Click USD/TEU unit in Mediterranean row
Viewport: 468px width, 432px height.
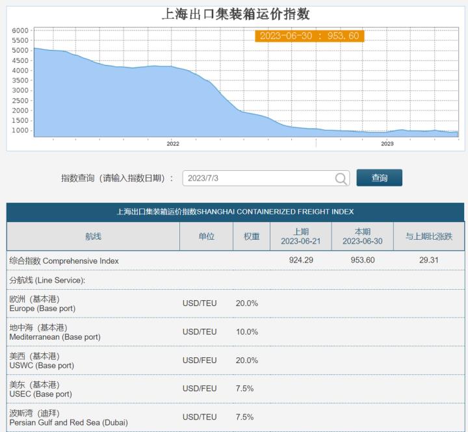coord(200,332)
